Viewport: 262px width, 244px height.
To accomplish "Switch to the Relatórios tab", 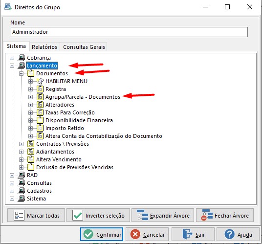I will [x=44, y=47].
